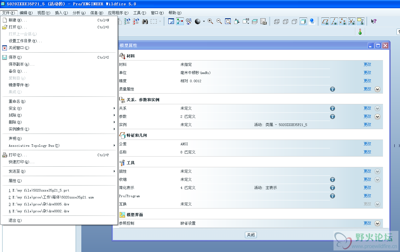Click the What's This help cursor icon

coord(374,21)
